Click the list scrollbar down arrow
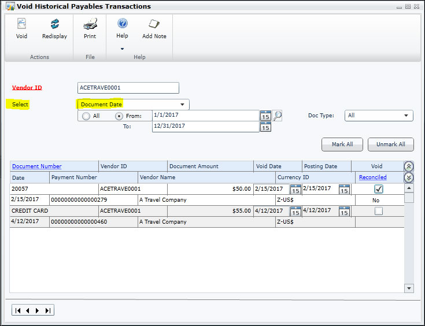 coord(409,288)
